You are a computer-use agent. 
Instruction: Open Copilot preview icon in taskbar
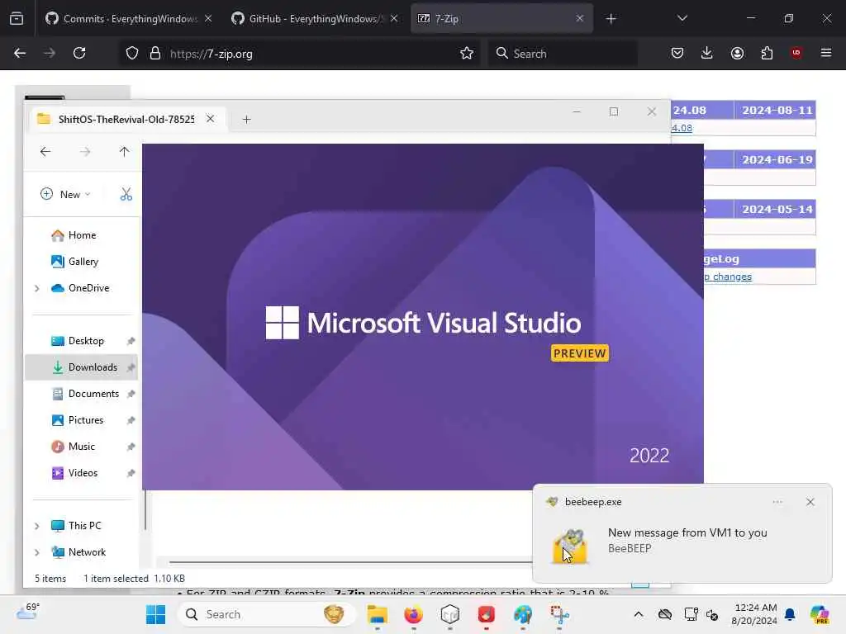820,614
